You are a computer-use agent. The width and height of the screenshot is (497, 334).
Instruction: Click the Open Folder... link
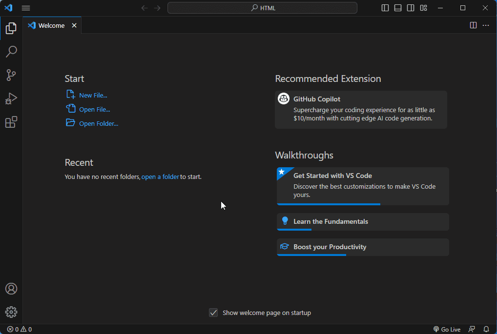[99, 124]
